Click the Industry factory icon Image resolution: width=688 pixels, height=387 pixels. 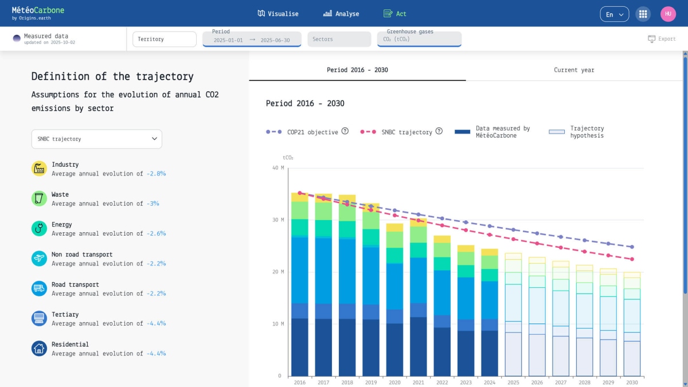coord(39,169)
